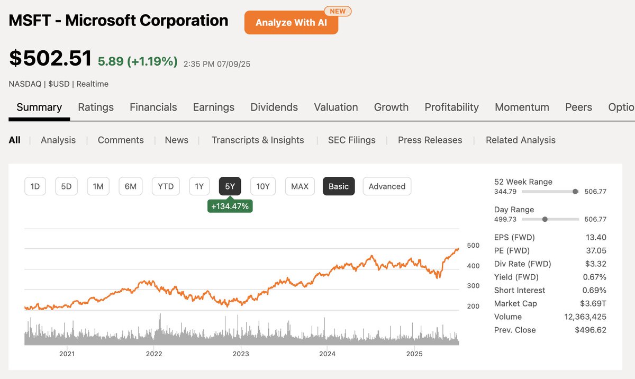Click the Day Range low value 499.73
The image size is (635, 379).
tap(505, 219)
